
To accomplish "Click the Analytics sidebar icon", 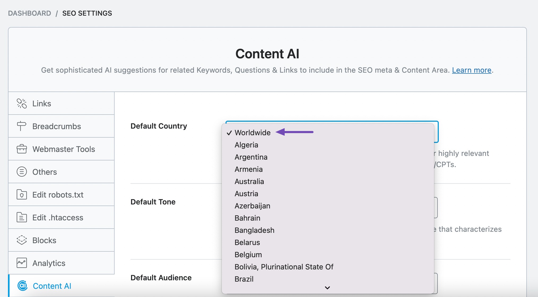I will (21, 263).
